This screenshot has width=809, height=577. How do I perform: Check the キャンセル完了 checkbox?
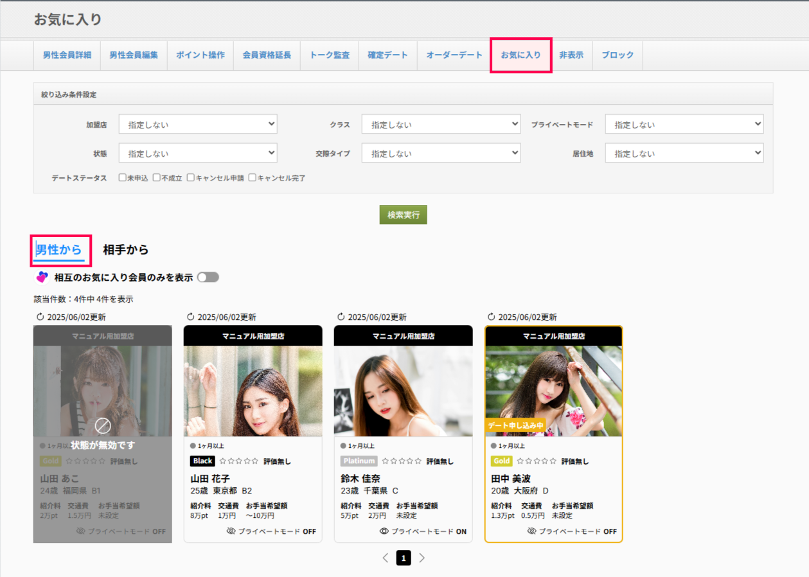[252, 177]
